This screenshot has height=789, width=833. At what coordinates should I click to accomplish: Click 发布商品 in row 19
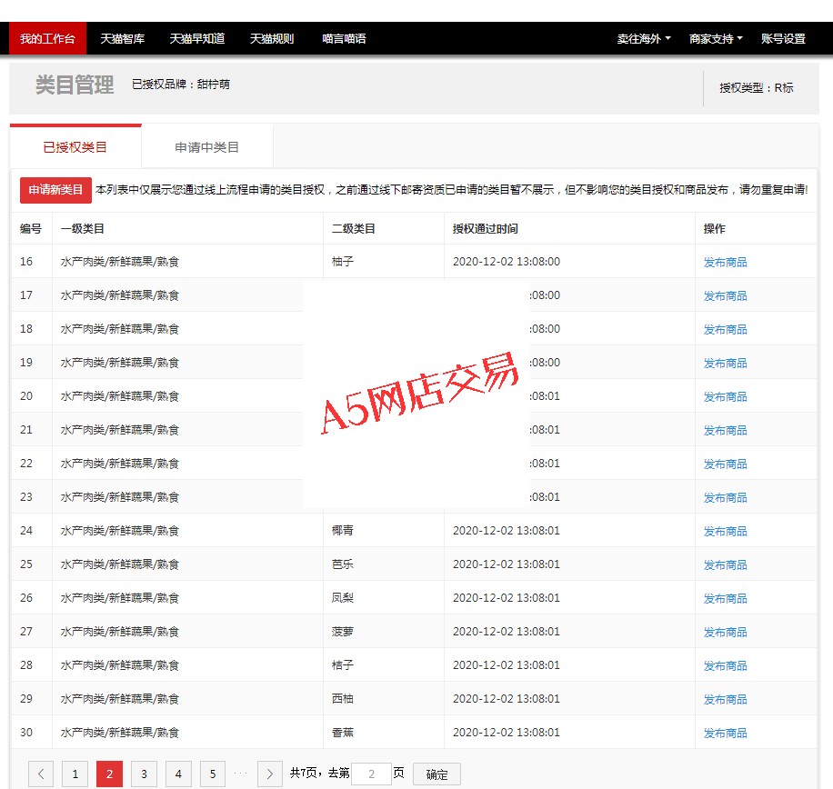(725, 364)
